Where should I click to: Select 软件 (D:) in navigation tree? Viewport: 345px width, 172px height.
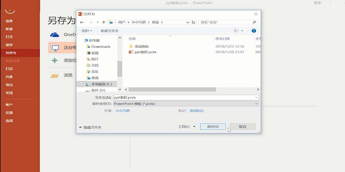[x=96, y=90]
